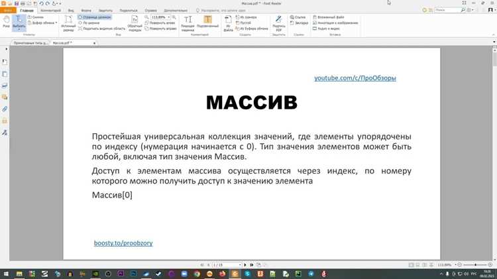Choose Fit Visible area view option
The width and height of the screenshot is (497, 279).
[102, 28]
